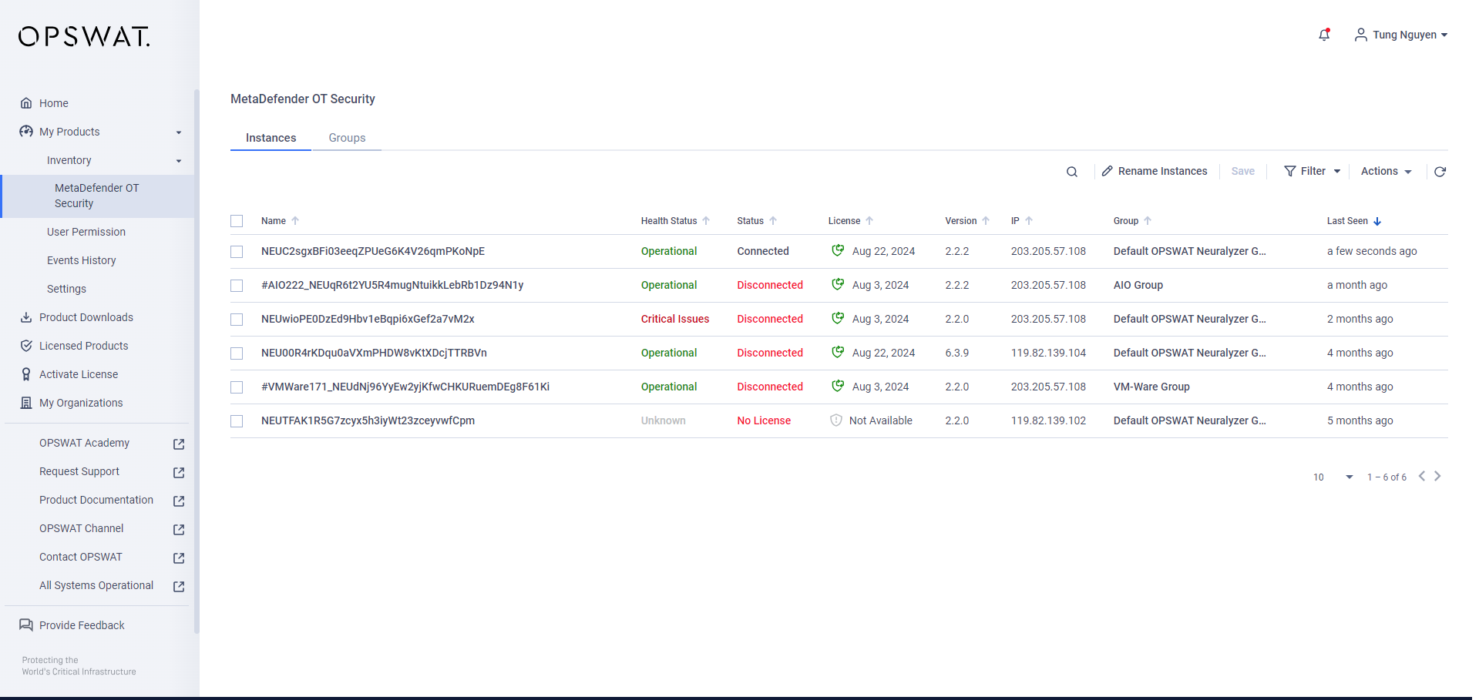Sort by Health Status arrow
This screenshot has width=1479, height=700.
coord(706,221)
